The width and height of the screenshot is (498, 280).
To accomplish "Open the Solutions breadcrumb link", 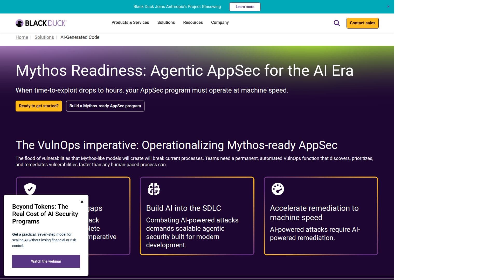I will (x=44, y=37).
